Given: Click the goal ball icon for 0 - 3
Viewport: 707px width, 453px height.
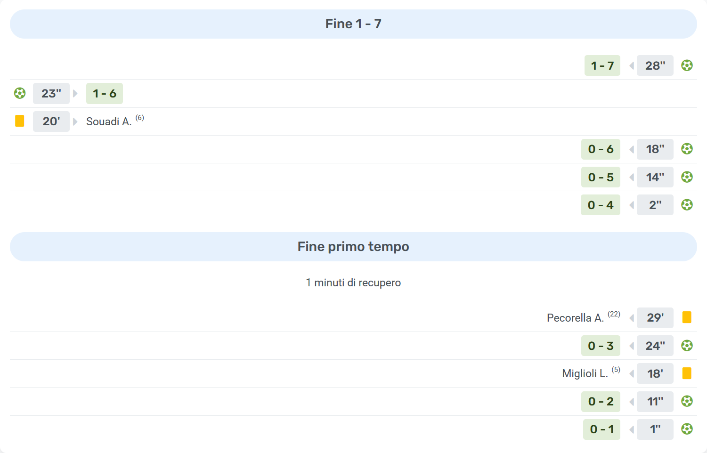Looking at the screenshot, I should (x=687, y=346).
